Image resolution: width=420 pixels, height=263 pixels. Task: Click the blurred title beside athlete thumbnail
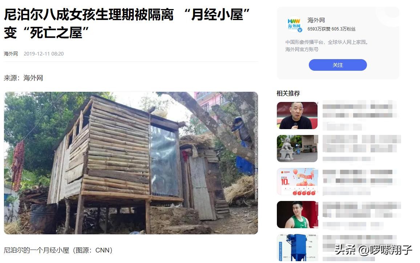tap(362, 210)
